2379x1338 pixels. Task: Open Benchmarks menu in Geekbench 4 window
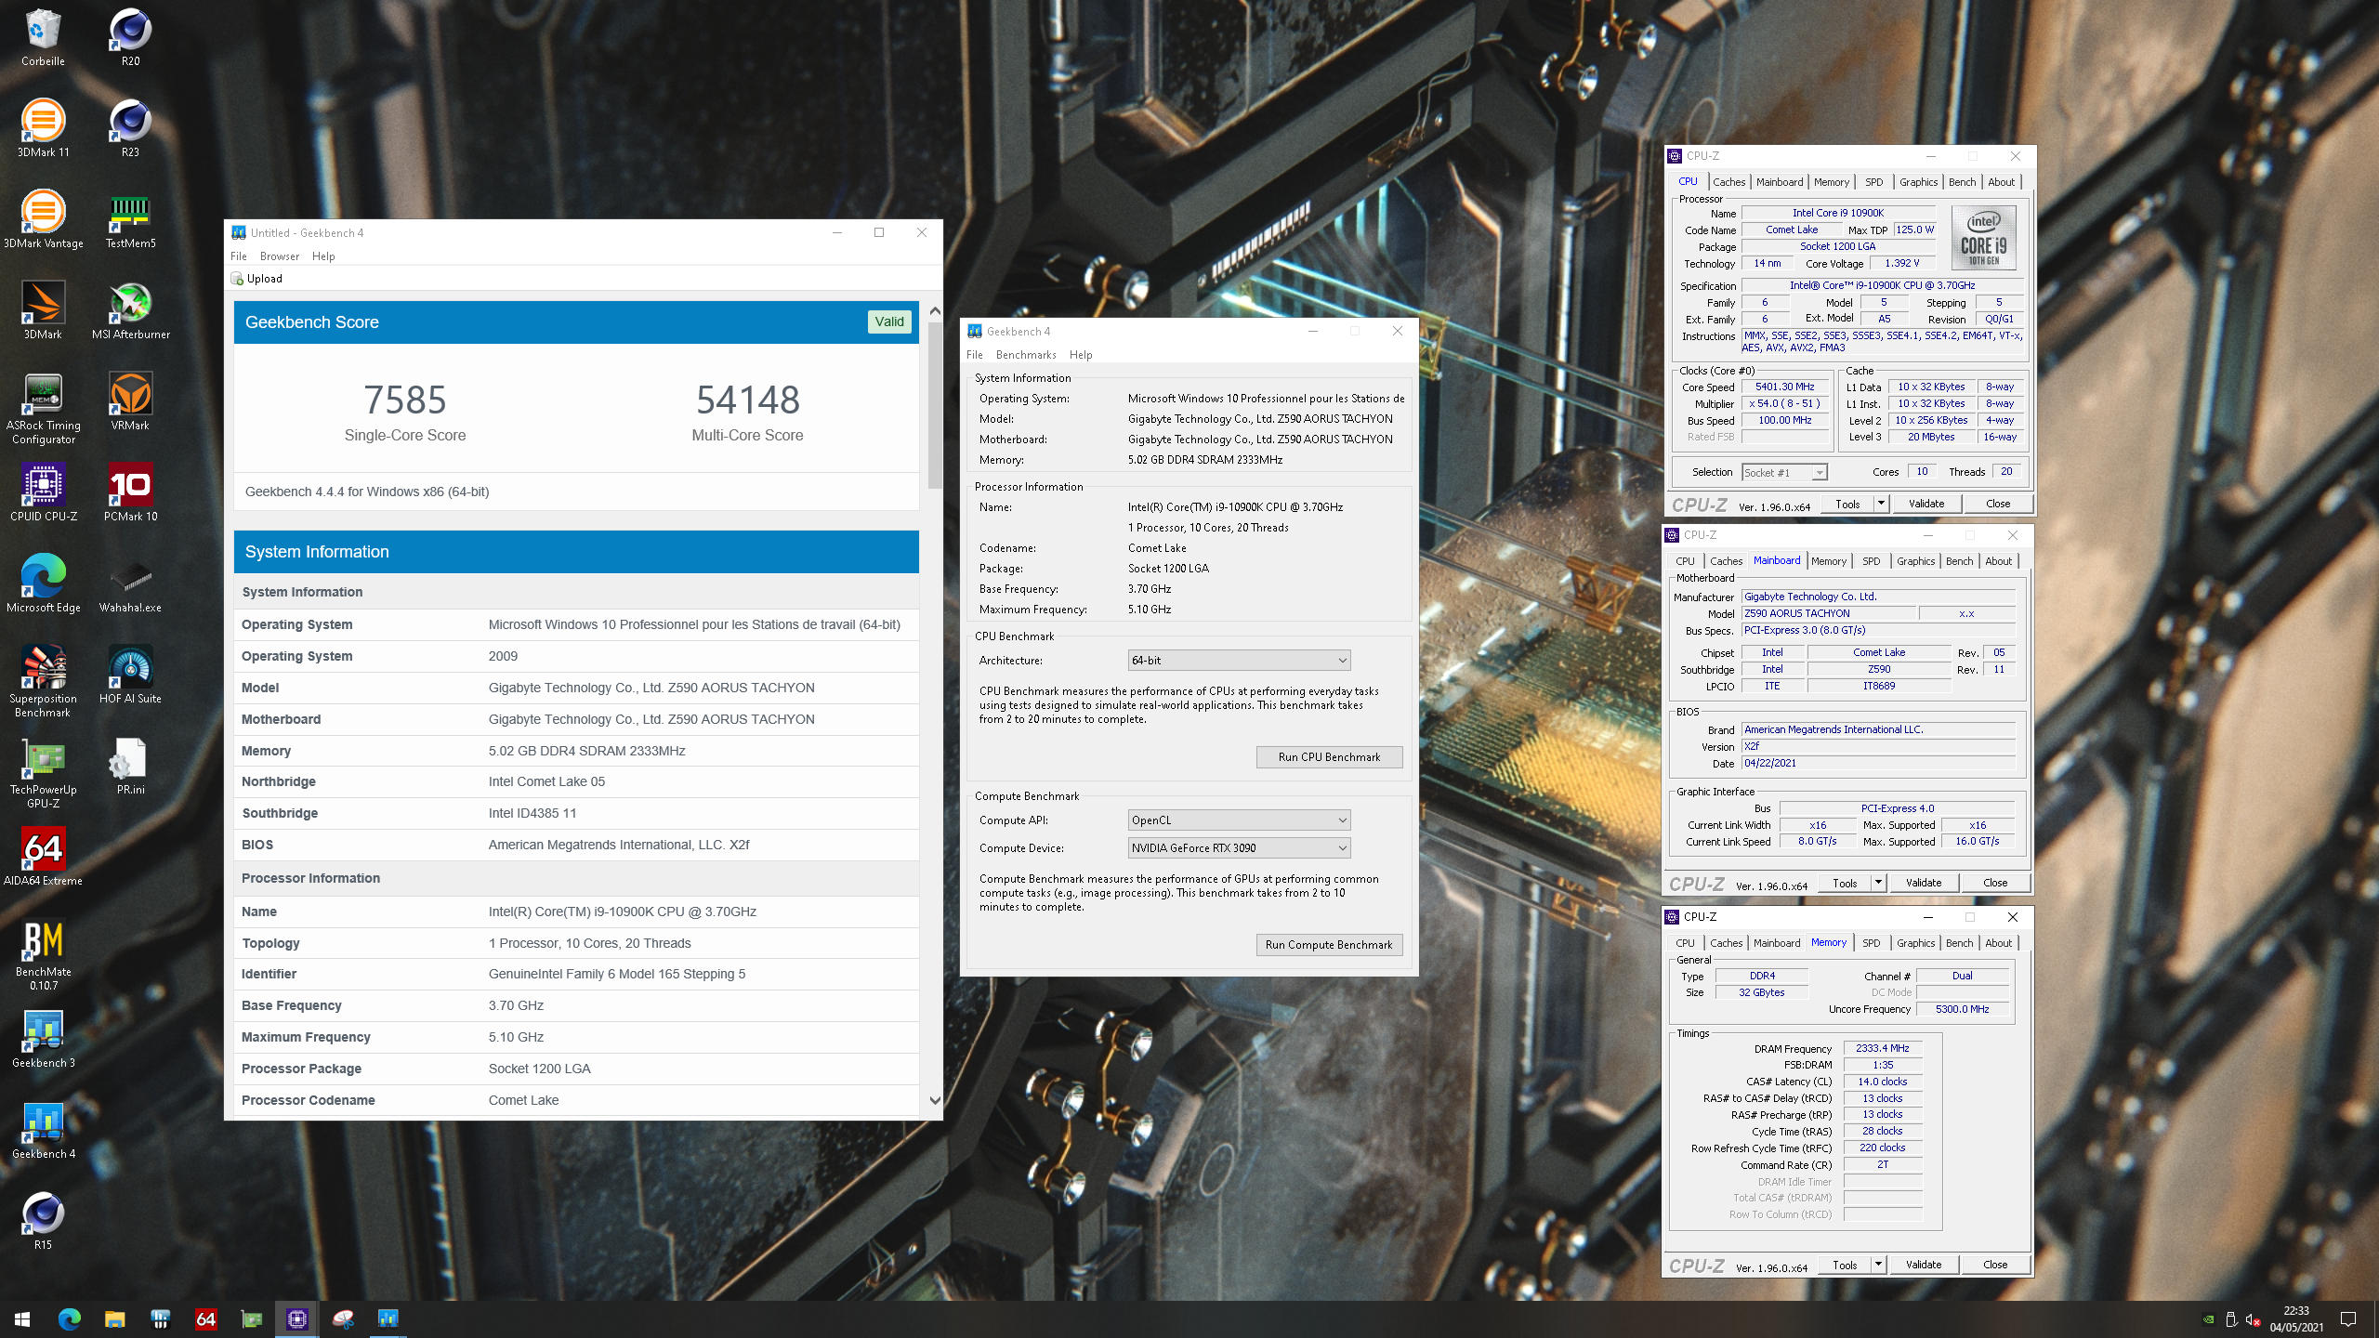coord(1026,355)
